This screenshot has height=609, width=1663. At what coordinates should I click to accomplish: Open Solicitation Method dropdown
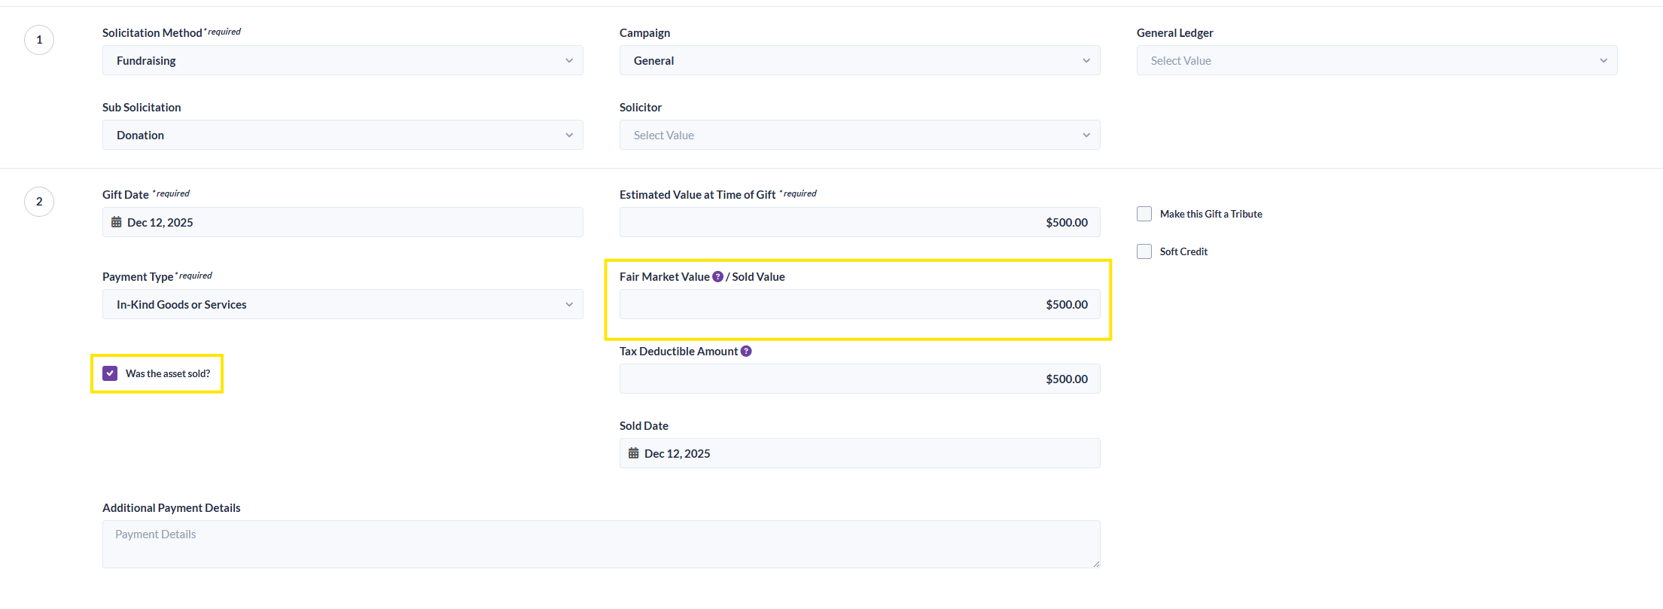click(x=343, y=61)
